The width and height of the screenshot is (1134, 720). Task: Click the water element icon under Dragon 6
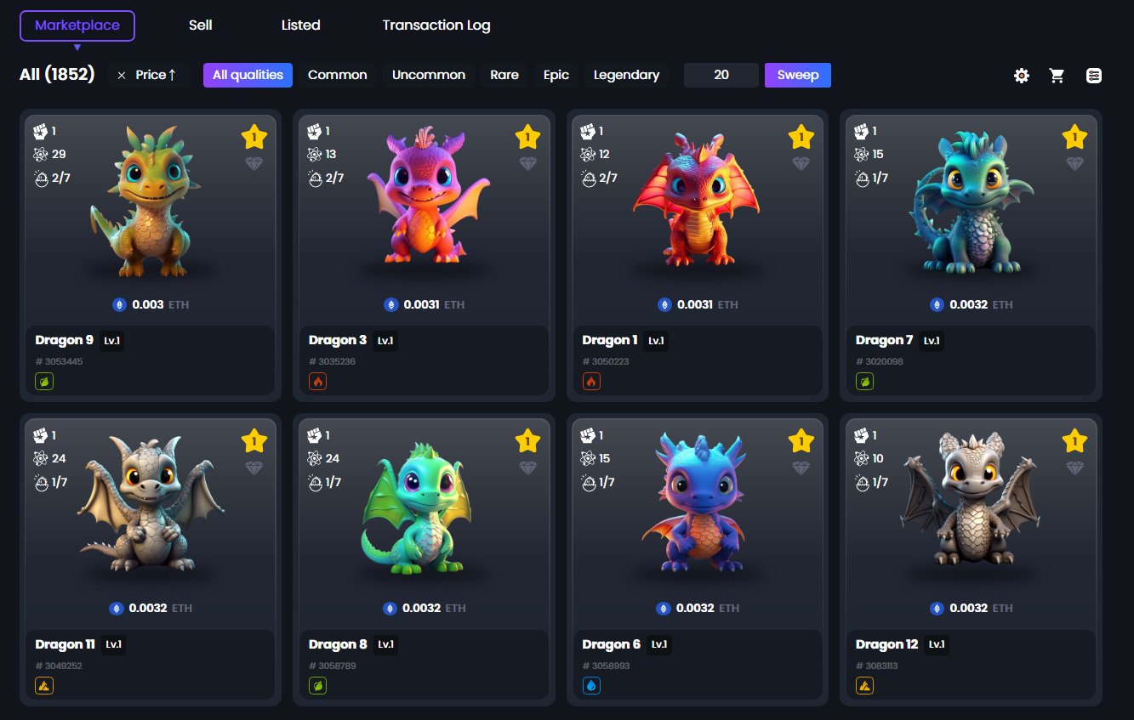coord(592,685)
